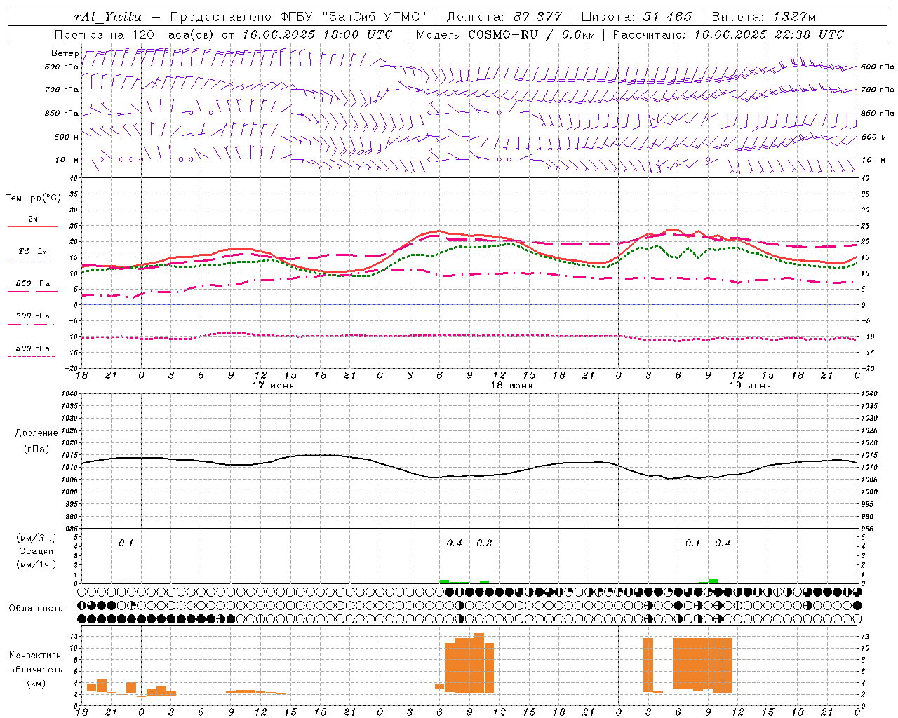Click the (мм/1ч.) unit label

point(36,564)
